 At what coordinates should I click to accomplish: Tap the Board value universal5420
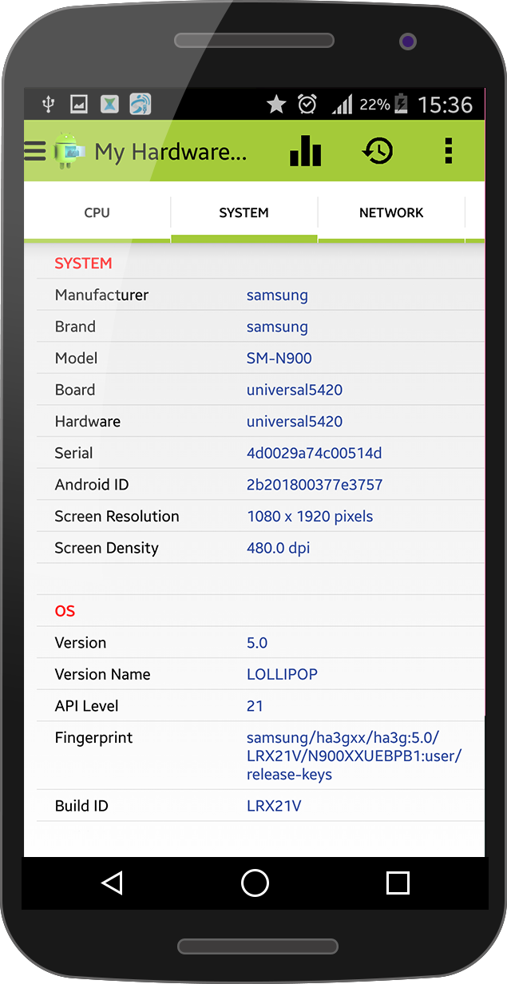pyautogui.click(x=295, y=390)
